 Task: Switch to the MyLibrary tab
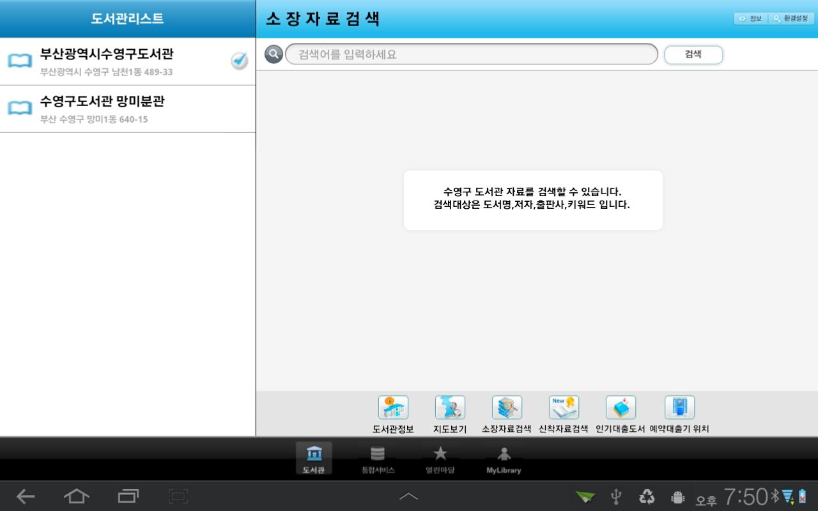tap(504, 459)
